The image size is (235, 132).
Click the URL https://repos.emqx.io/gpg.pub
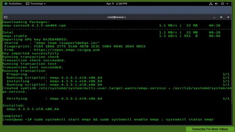[x=67, y=50]
